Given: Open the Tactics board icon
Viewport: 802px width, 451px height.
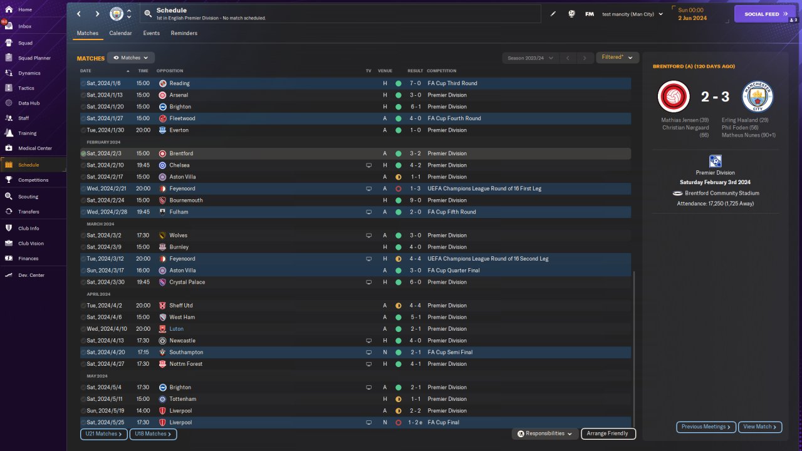Looking at the screenshot, I should pos(9,88).
